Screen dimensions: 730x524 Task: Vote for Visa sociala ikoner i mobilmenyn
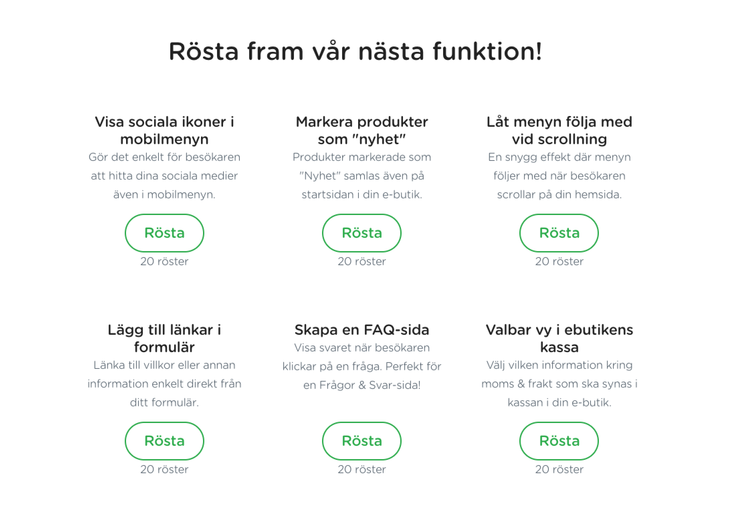164,233
